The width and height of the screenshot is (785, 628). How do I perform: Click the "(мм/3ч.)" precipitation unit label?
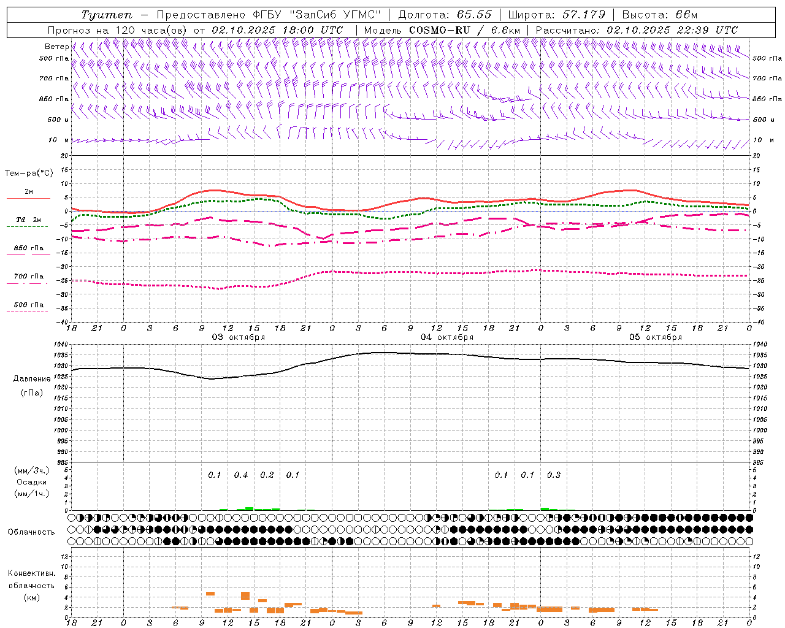[31, 470]
